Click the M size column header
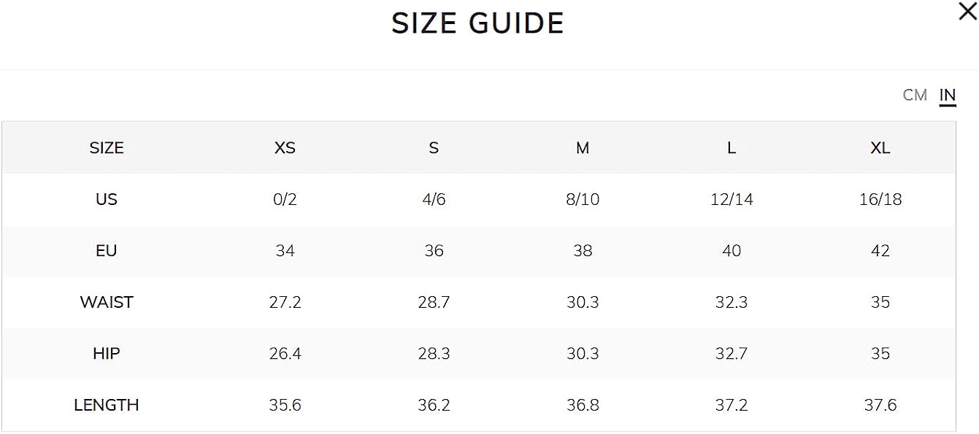 (583, 147)
